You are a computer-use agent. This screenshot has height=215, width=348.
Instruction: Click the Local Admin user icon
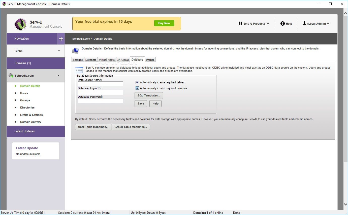pos(304,23)
